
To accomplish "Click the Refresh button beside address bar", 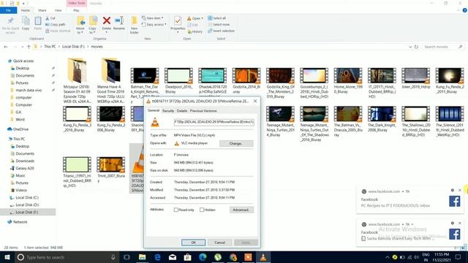I will click(416, 47).
